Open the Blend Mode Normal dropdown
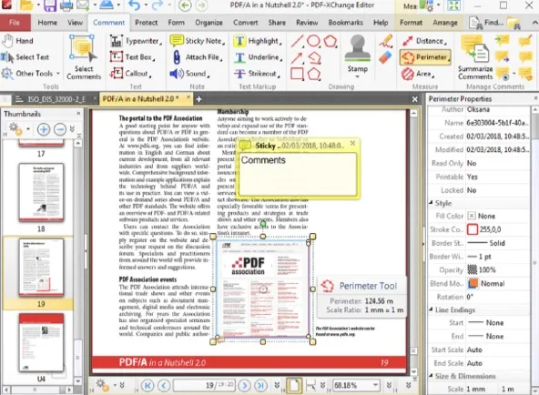The height and width of the screenshot is (395, 539). point(497,283)
